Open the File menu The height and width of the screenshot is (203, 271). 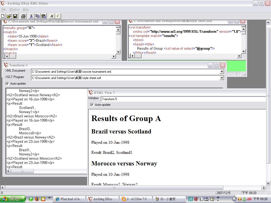(x=4, y=10)
